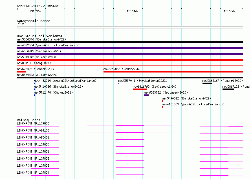Open the Cytogenetic Bands track heading
Image resolution: width=251 pixels, height=179 pixels.
pyautogui.click(x=34, y=21)
